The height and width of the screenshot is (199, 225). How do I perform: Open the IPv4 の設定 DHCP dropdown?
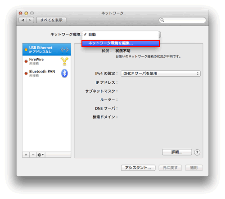161,74
